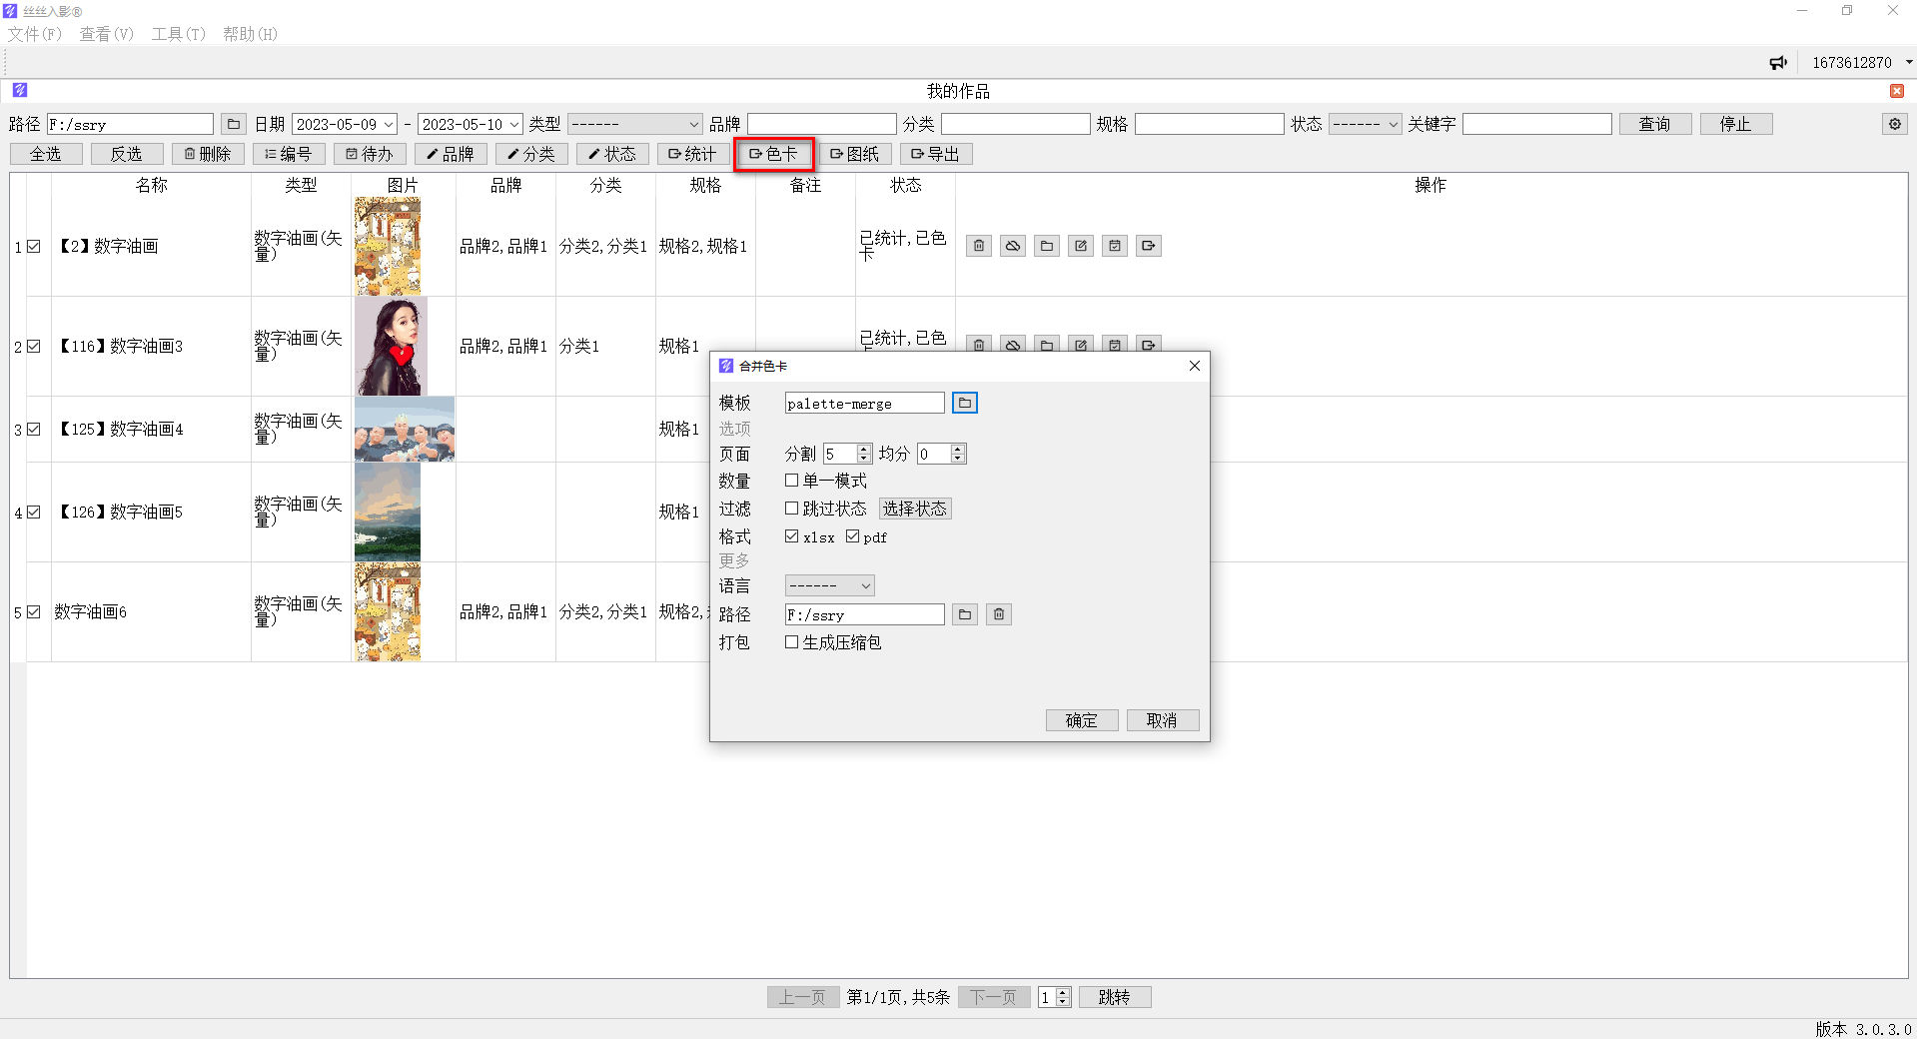The width and height of the screenshot is (1917, 1039).
Task: Click 确定 button in merge dialog
Action: (1081, 720)
